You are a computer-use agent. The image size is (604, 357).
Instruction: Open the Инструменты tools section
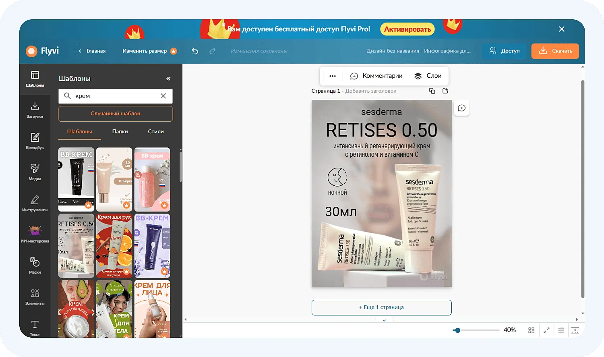[x=35, y=203]
